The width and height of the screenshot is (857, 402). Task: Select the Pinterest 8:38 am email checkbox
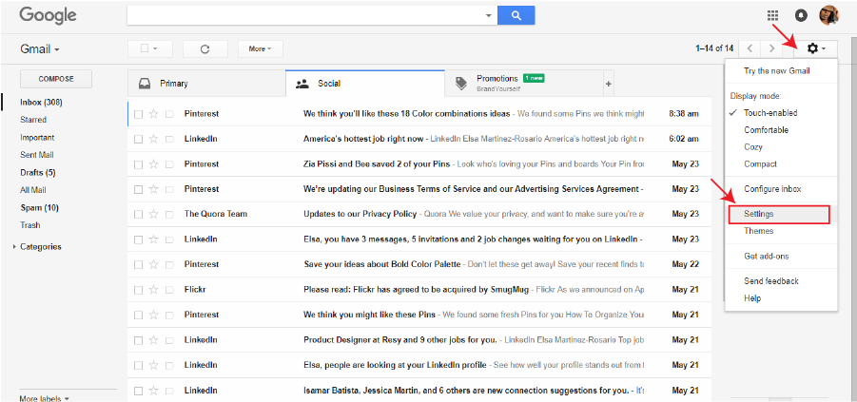tap(138, 114)
